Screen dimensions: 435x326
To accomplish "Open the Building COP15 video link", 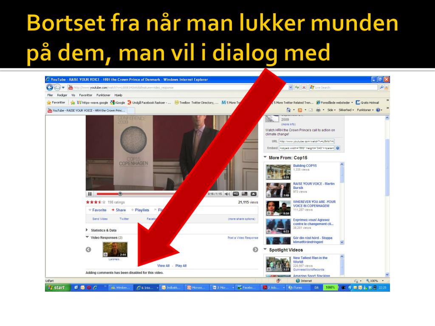I will [305, 166].
